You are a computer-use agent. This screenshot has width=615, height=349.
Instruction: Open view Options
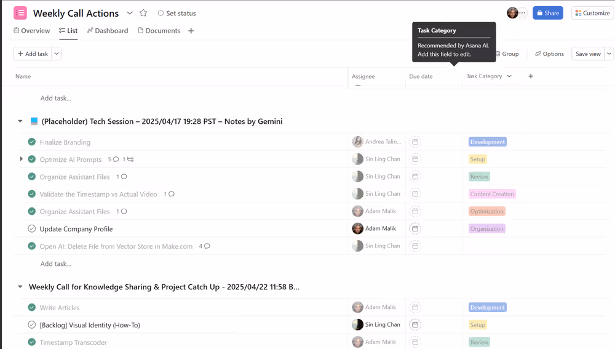click(549, 54)
